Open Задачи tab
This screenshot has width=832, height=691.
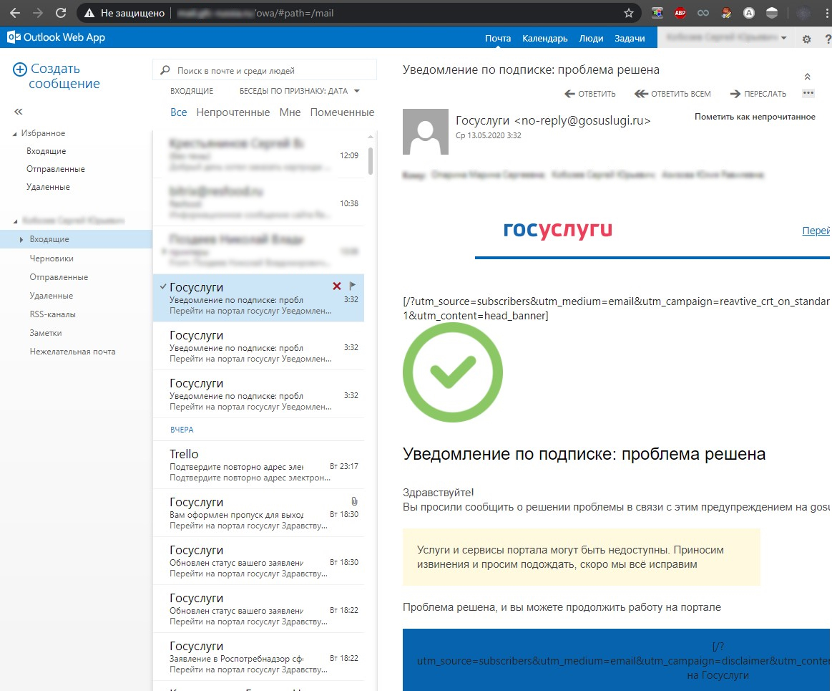point(630,38)
